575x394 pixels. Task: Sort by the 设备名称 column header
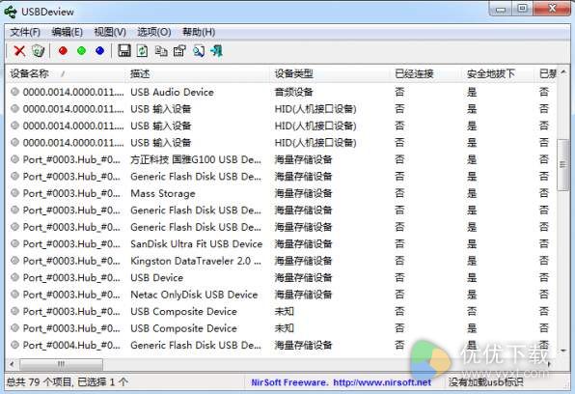(x=67, y=73)
